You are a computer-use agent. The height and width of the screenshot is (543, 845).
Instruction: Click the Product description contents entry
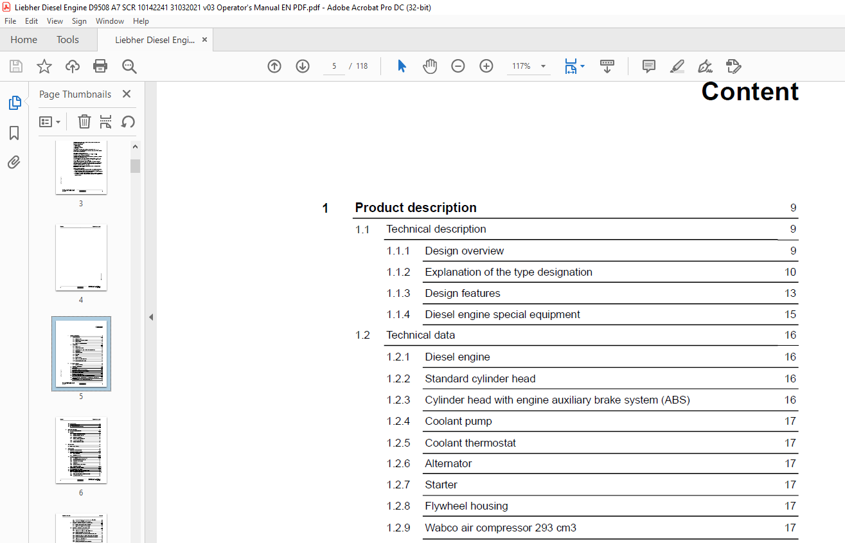(416, 208)
